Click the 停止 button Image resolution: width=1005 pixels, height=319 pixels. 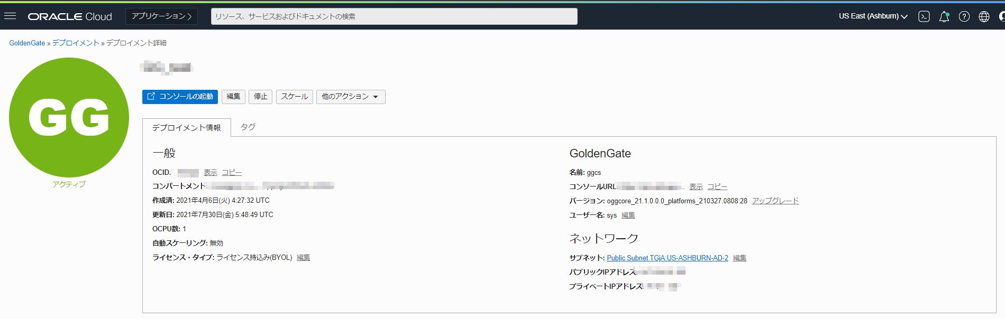261,97
